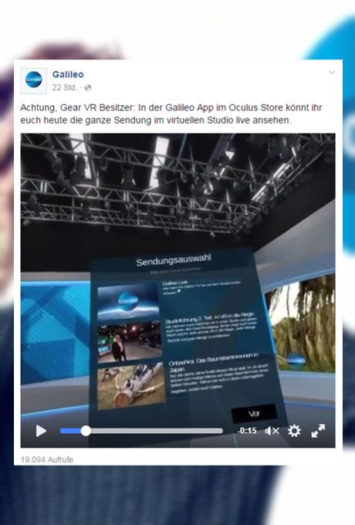Viewport: 355px width, 525px height.
Task: Click the Vor button in the panel
Action: coord(254,414)
